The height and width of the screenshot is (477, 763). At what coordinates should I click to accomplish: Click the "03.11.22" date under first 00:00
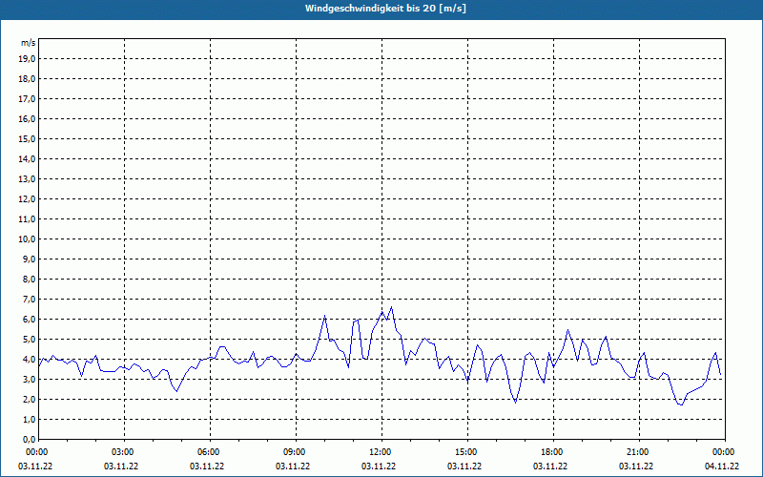pos(35,467)
